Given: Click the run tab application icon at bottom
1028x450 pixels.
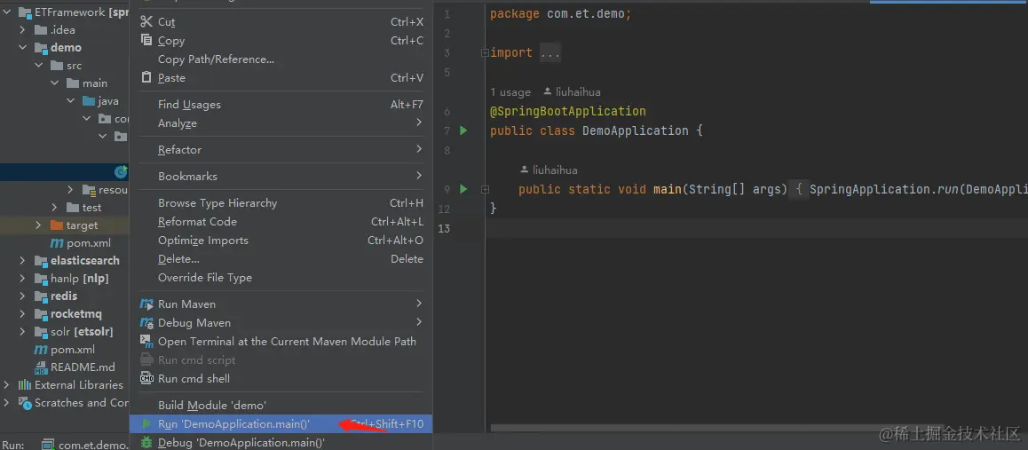Looking at the screenshot, I should (48, 445).
